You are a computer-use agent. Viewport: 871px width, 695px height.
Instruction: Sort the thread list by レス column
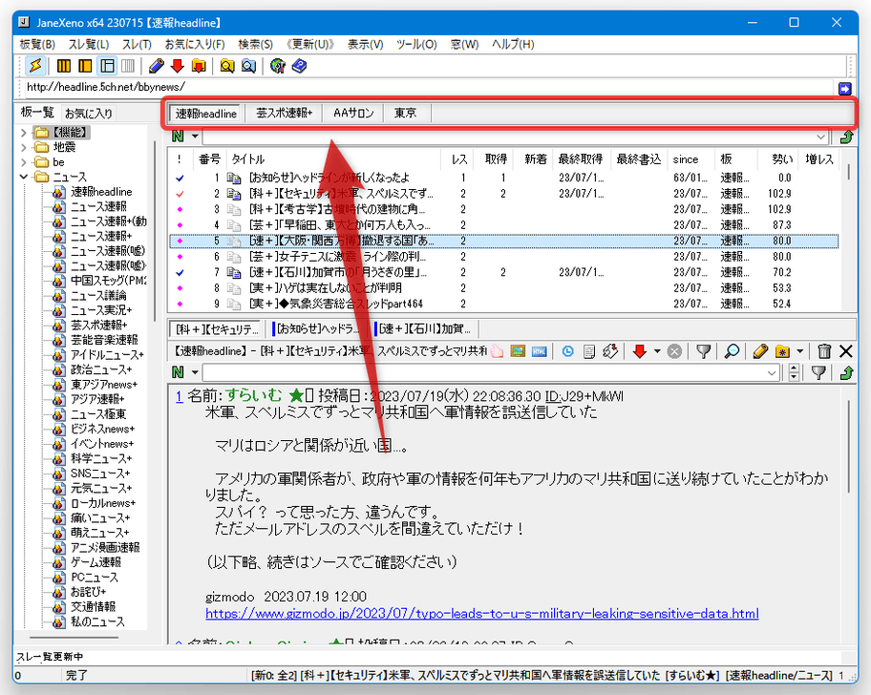click(x=459, y=159)
